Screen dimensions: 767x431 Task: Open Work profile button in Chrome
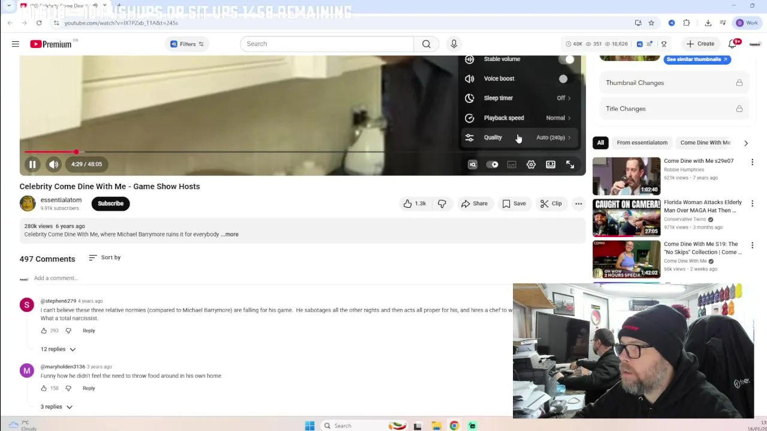(x=747, y=23)
